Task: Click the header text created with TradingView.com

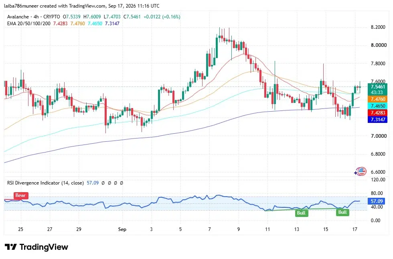Action: (73, 6)
